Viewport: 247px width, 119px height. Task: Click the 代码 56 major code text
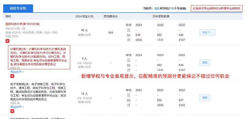[x=15, y=103]
